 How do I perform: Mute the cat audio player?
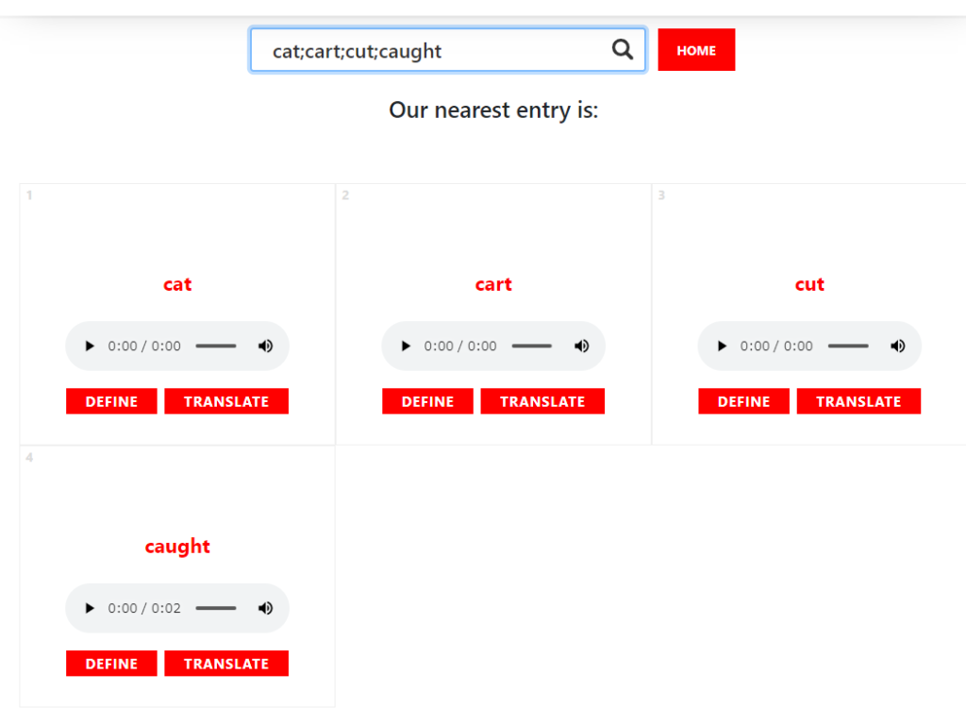265,346
